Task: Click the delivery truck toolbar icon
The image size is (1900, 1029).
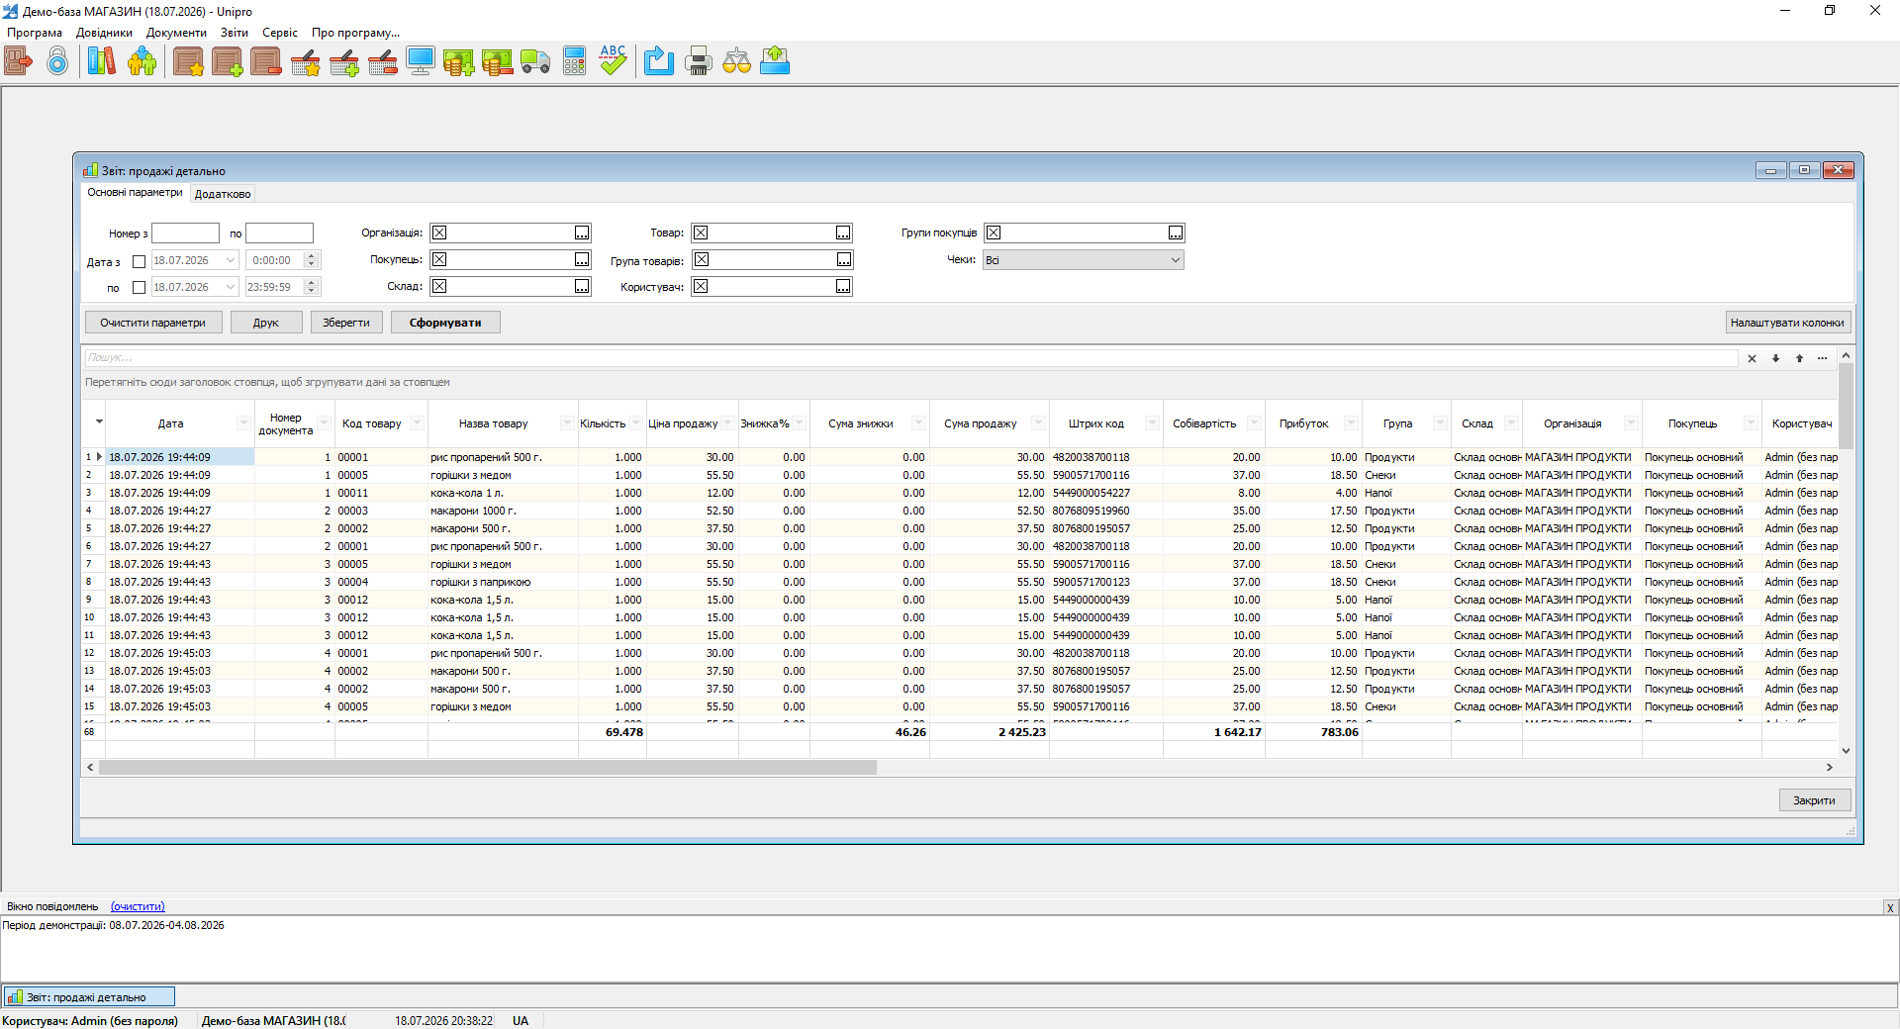Action: click(535, 61)
